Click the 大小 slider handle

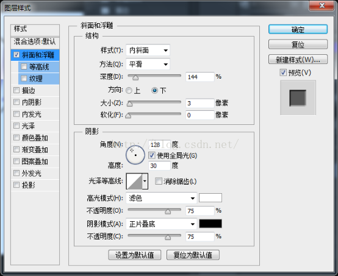click(x=129, y=104)
